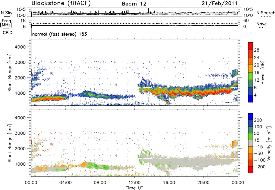Click the "28" tick on Power color bar
Viewport: 275px width, 190px height.
tap(256, 50)
